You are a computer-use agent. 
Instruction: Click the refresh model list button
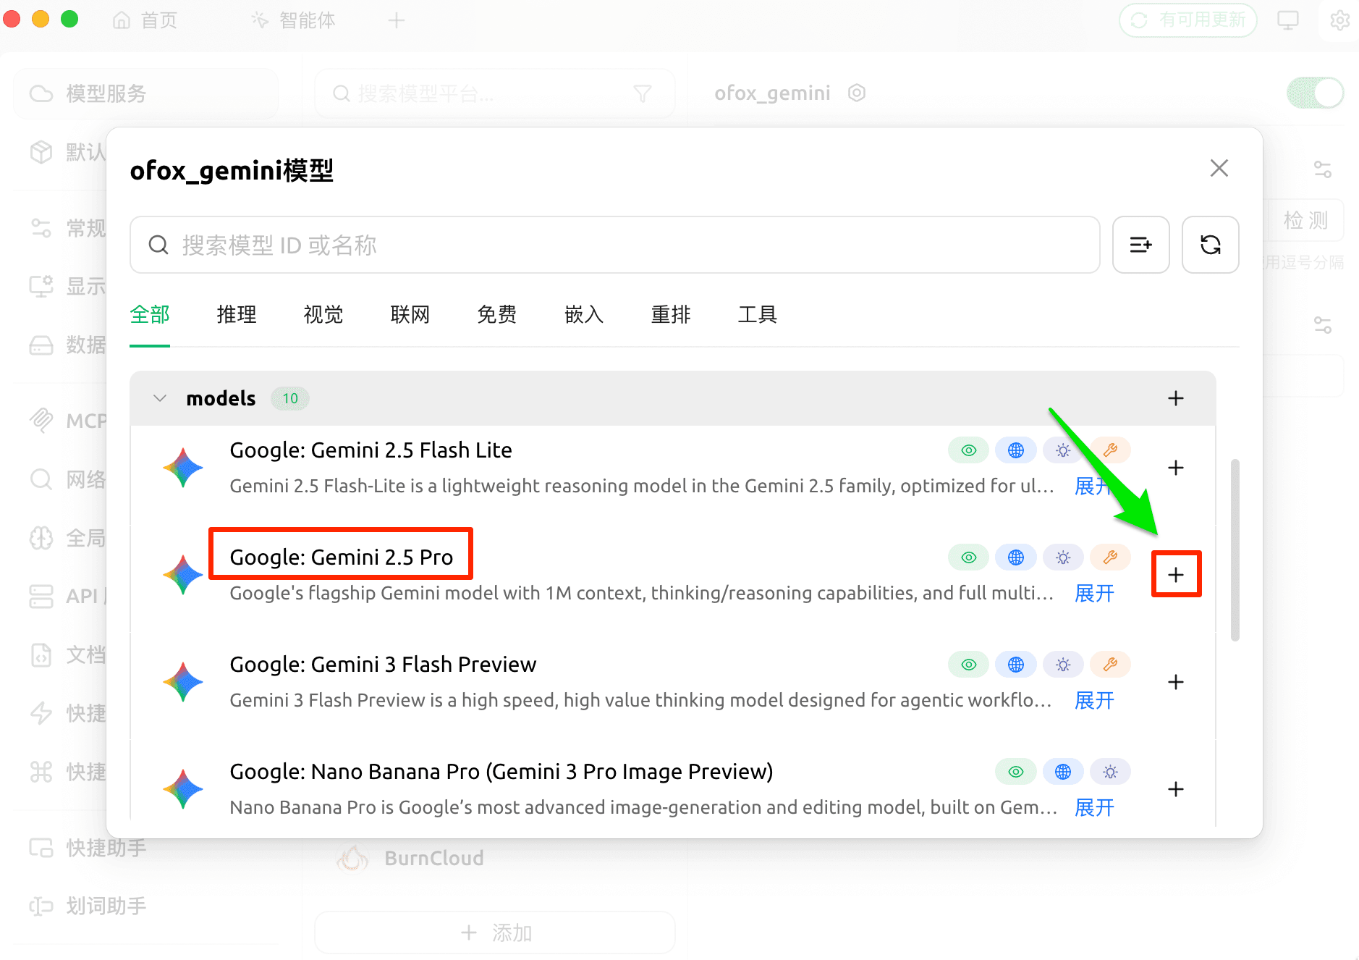pos(1210,245)
